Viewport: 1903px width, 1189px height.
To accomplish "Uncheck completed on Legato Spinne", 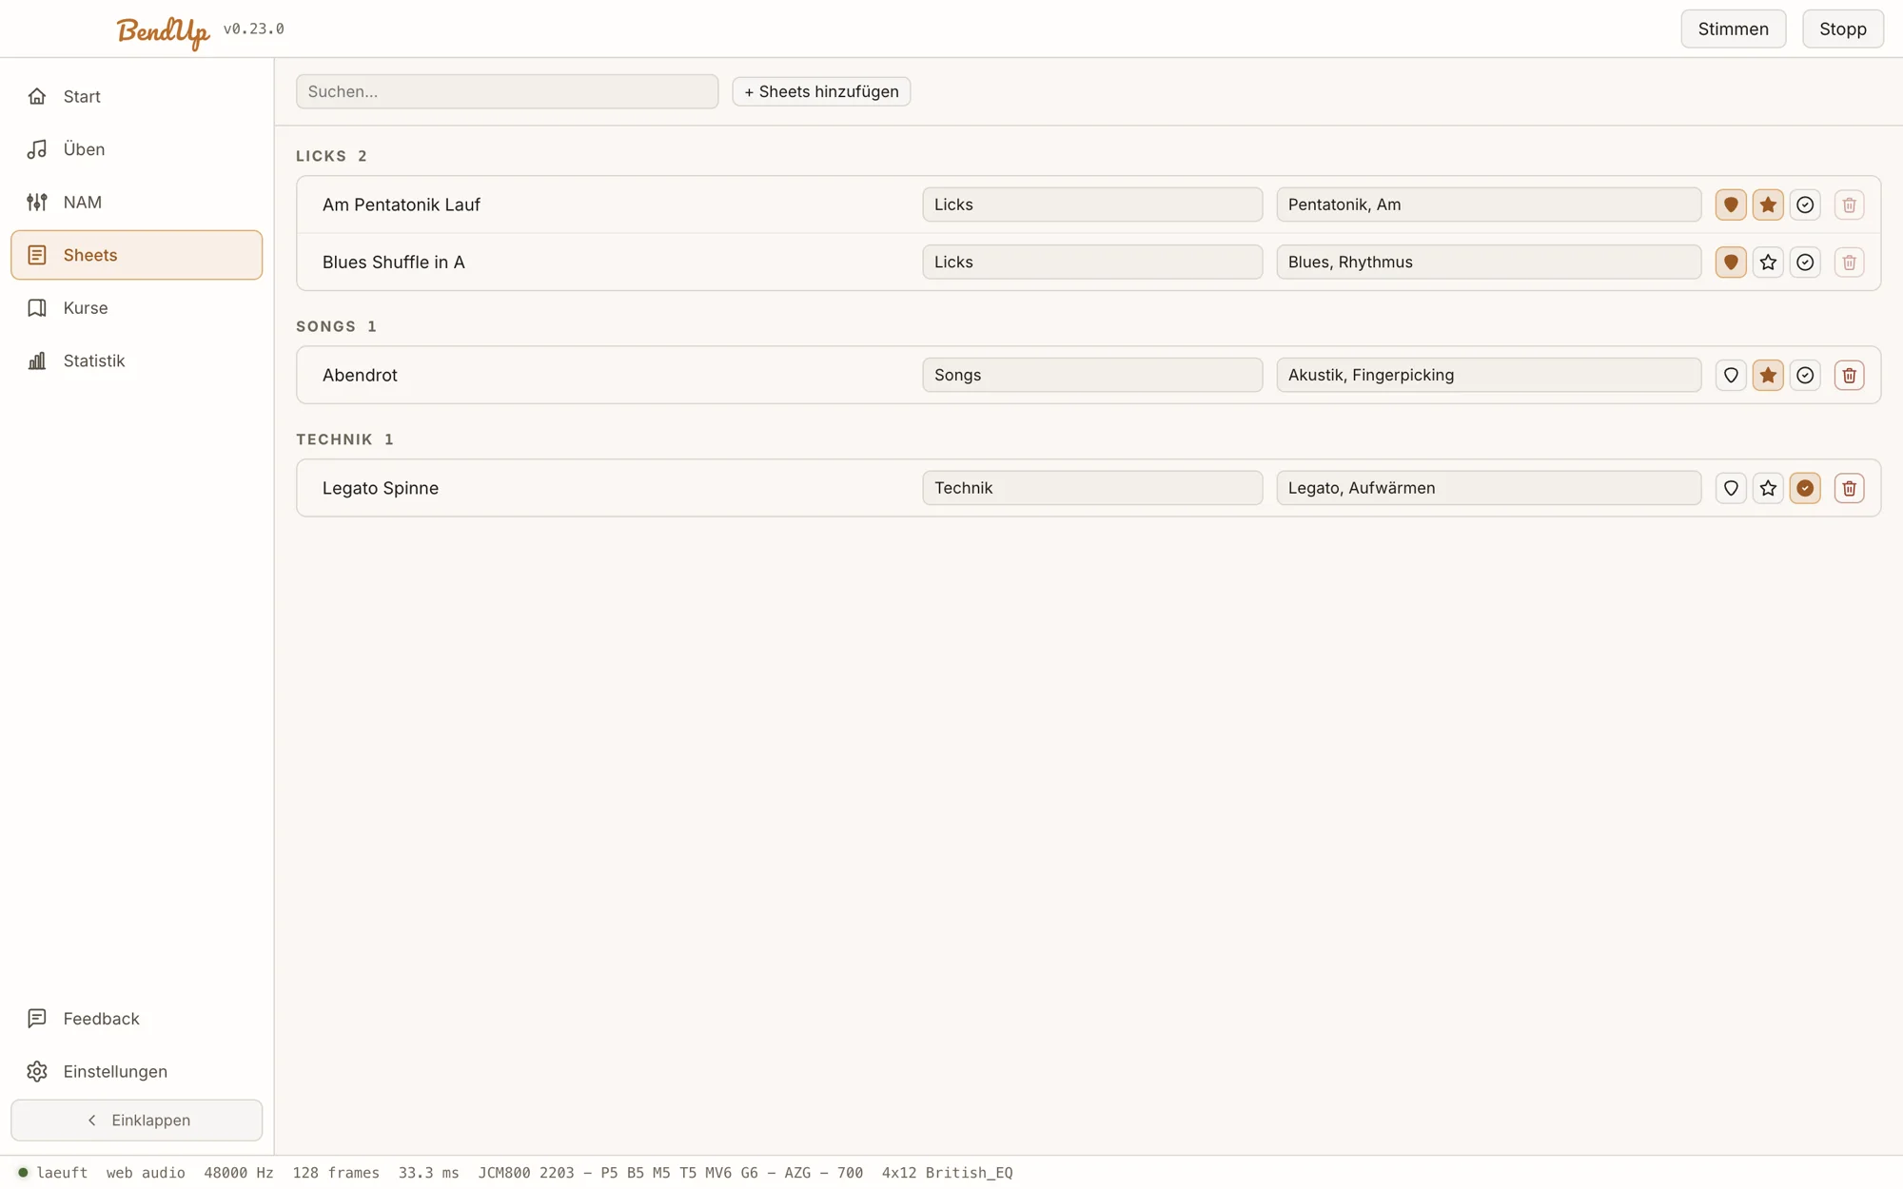I will [x=1805, y=488].
